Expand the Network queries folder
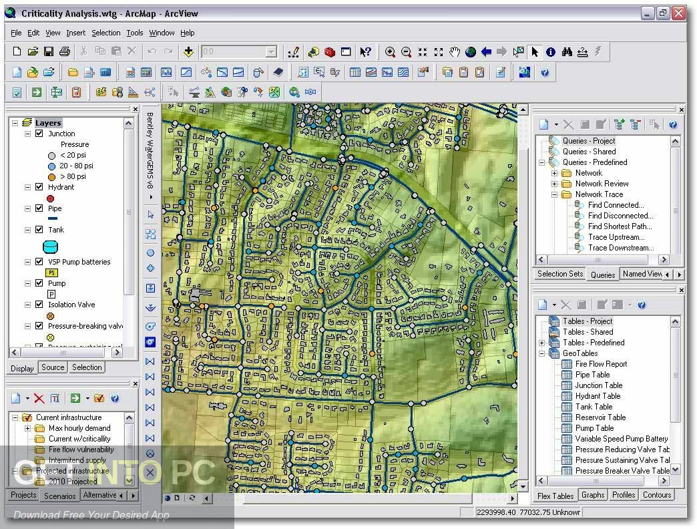Viewport: 697px width, 529px height. [x=554, y=173]
